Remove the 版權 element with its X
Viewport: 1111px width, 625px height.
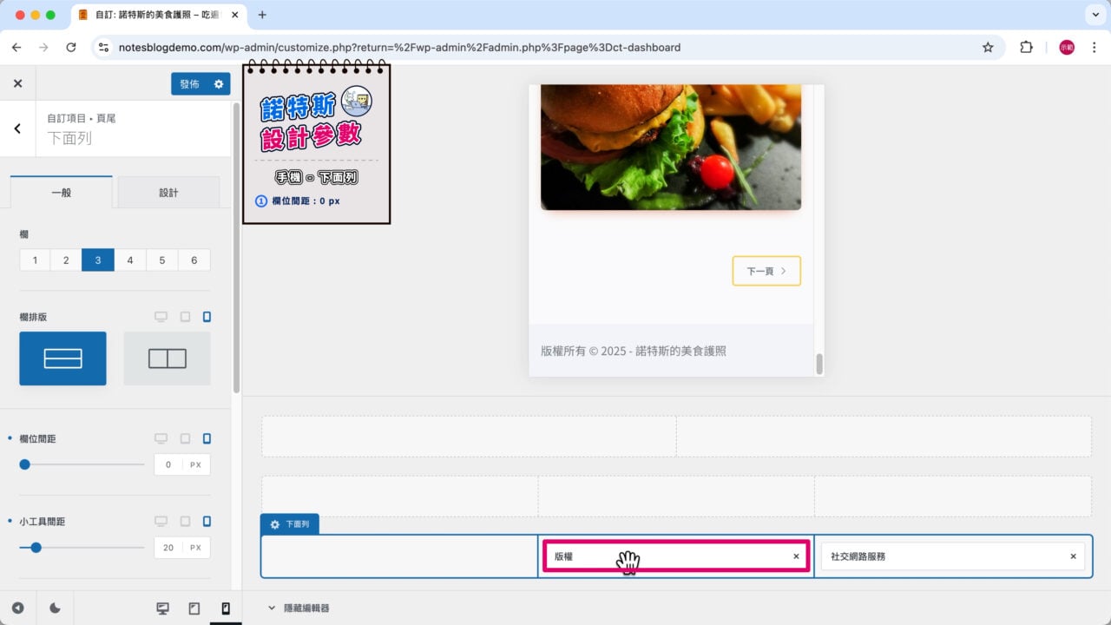(x=796, y=556)
